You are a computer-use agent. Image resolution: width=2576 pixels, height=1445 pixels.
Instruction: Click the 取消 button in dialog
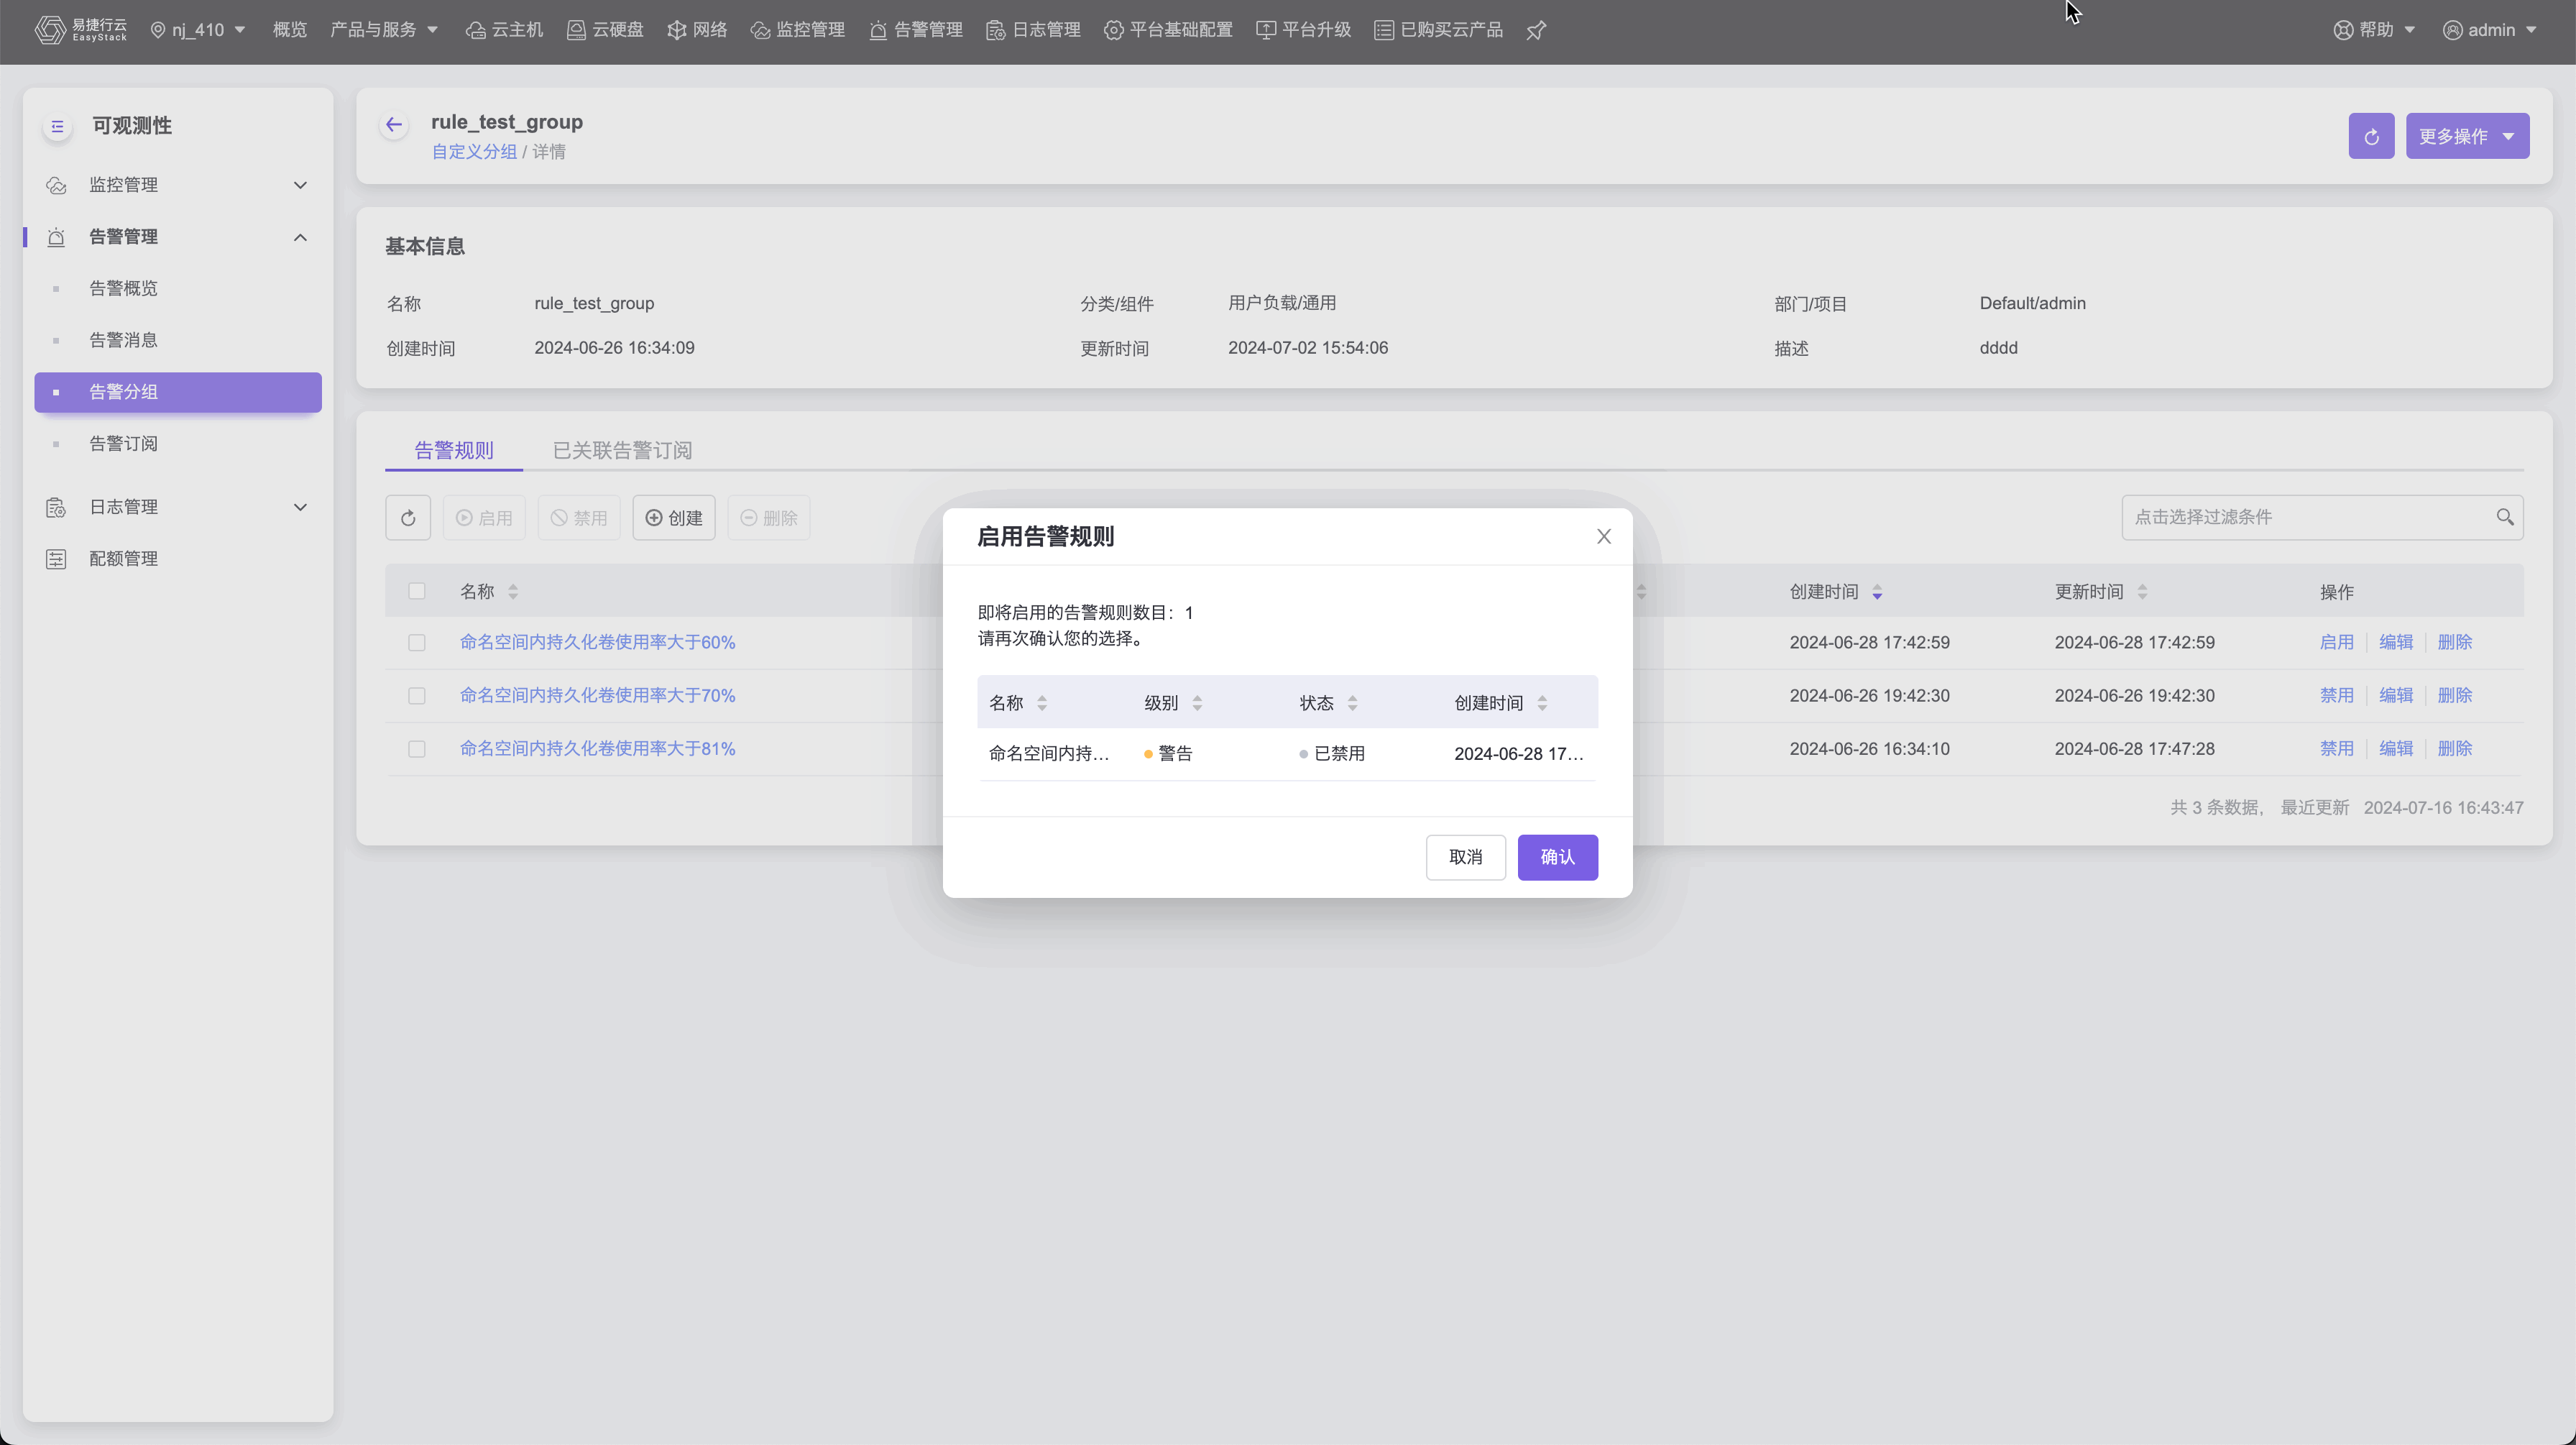point(1465,857)
